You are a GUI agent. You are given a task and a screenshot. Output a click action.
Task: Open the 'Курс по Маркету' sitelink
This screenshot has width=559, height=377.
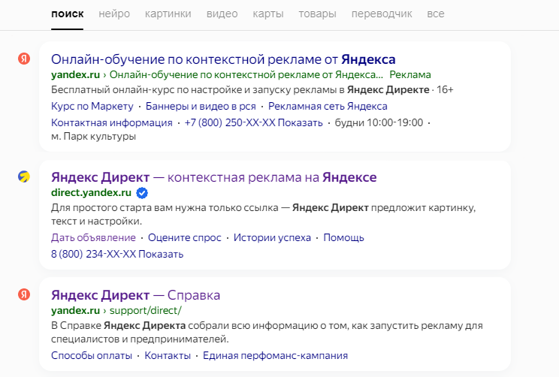click(92, 106)
